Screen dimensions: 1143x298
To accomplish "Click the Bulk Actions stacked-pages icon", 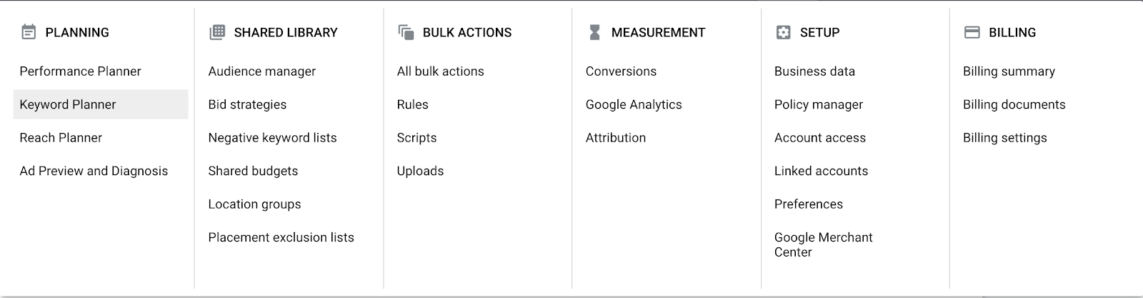I will coord(406,32).
